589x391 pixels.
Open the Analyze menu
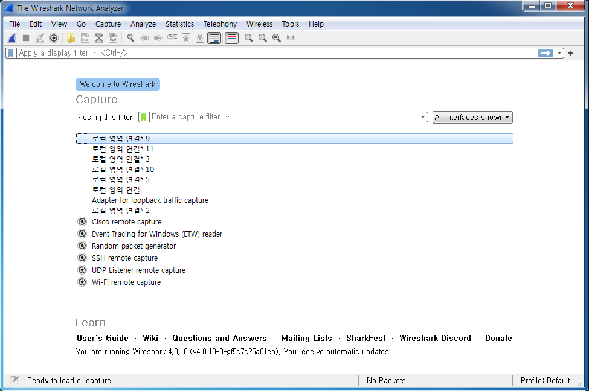[x=143, y=24]
